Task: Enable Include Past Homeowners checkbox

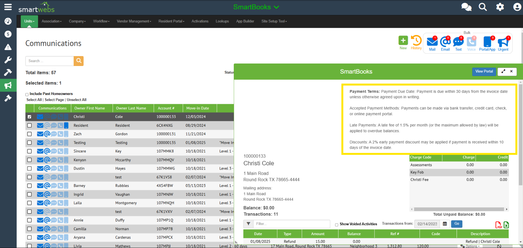Action: (27, 94)
